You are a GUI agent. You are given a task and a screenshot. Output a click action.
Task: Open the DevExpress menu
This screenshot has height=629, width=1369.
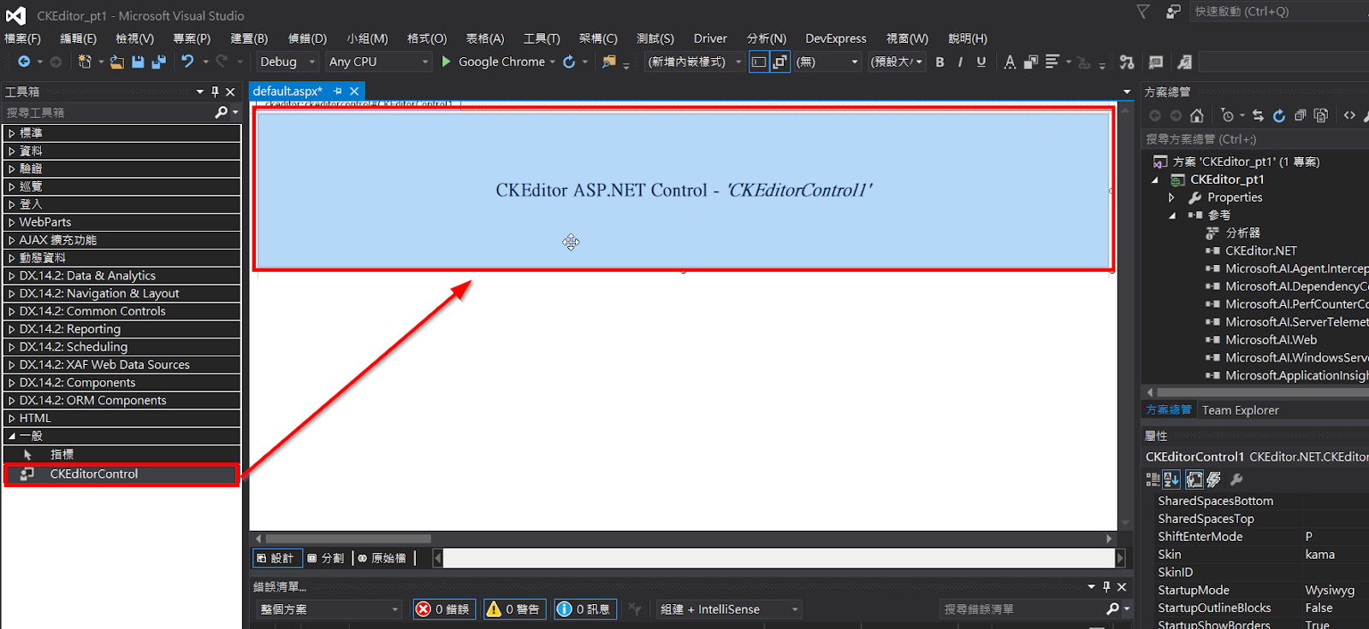click(836, 38)
